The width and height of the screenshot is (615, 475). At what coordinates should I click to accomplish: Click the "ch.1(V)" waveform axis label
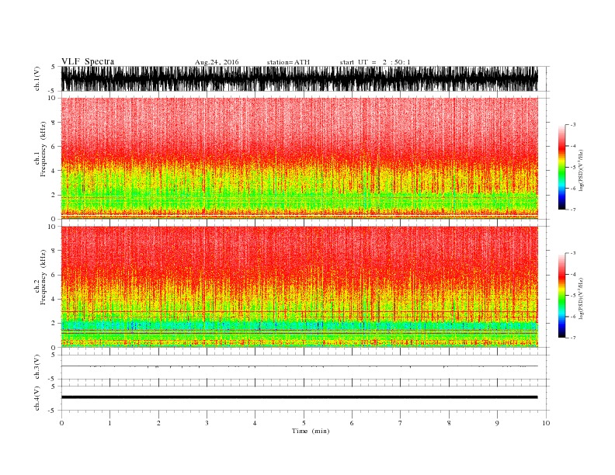[x=37, y=78]
